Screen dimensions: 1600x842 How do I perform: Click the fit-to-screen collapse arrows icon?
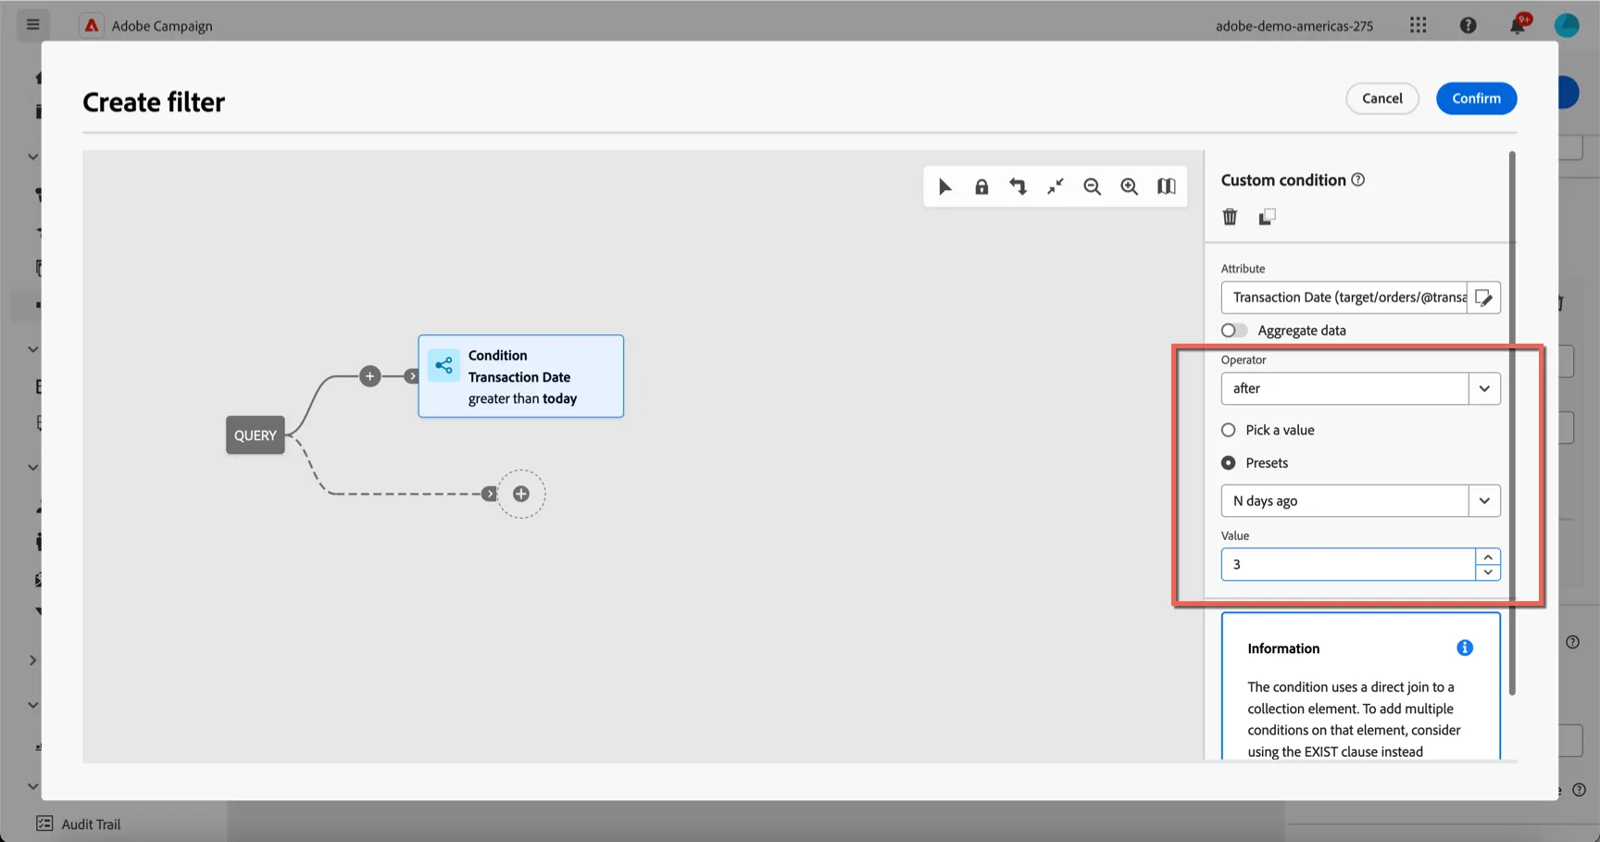click(1056, 187)
